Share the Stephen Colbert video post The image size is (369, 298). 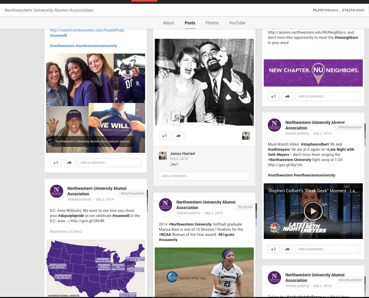pos(287,249)
